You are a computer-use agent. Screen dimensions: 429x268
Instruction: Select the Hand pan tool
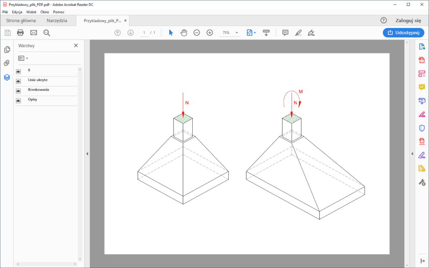click(x=183, y=33)
